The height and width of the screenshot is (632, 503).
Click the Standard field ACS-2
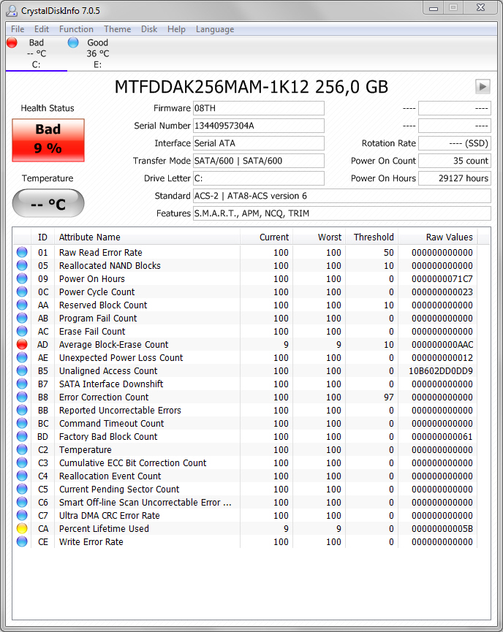pyautogui.click(x=342, y=196)
